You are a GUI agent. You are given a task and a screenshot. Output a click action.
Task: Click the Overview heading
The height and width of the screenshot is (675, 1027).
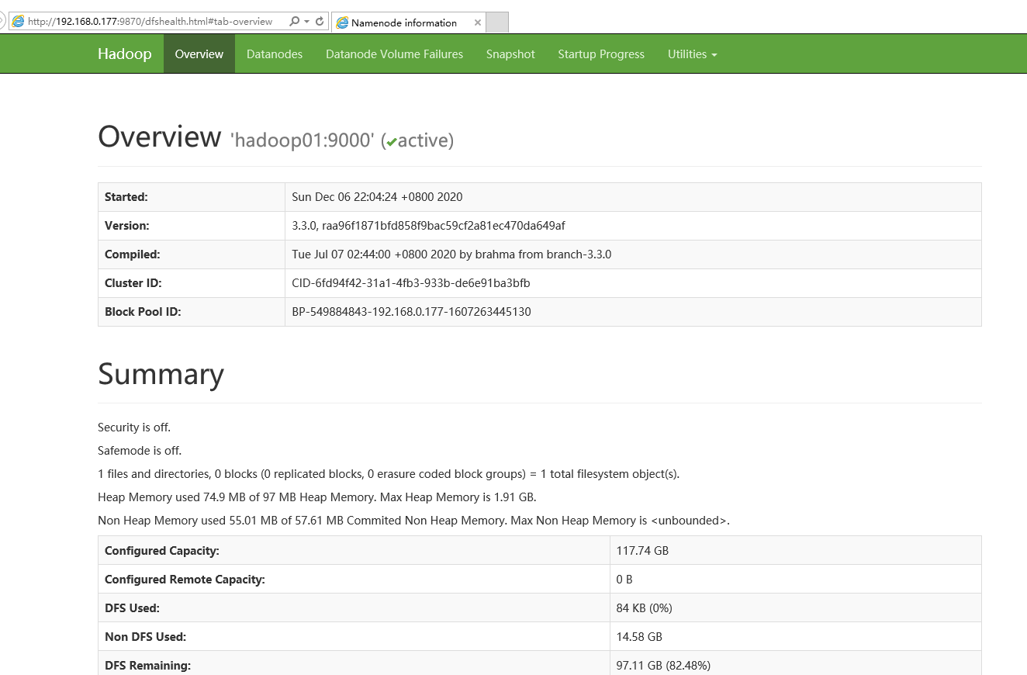pos(159,137)
